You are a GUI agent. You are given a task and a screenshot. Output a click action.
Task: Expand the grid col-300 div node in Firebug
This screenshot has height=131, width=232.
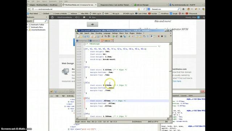(69, 129)
